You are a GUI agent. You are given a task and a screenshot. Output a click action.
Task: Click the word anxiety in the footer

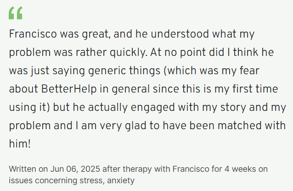point(121,180)
